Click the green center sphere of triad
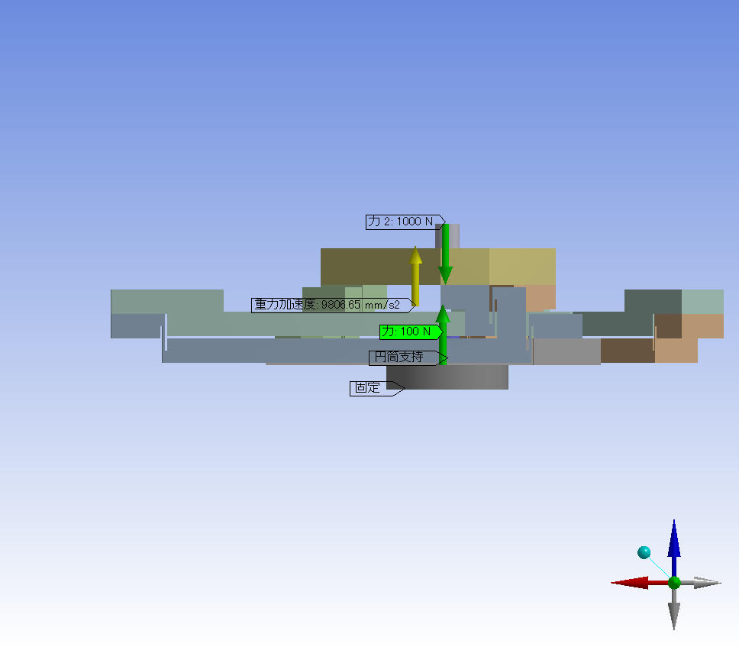The image size is (739, 647). point(674,582)
